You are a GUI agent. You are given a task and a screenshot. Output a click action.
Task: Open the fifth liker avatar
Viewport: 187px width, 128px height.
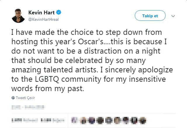click(x=108, y=120)
